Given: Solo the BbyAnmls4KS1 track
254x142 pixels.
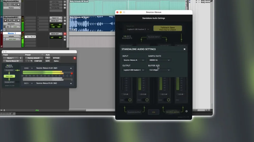Looking at the screenshot, I should (14, 20).
